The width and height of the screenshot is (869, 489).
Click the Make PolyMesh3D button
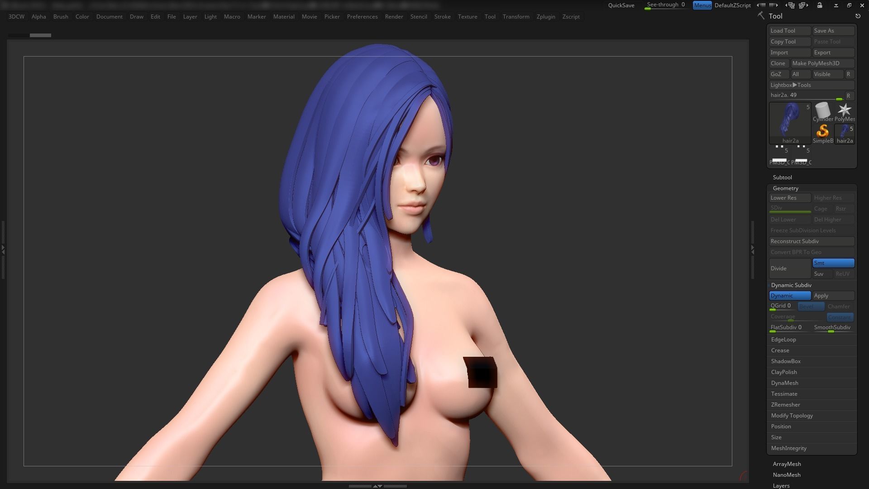pos(822,63)
